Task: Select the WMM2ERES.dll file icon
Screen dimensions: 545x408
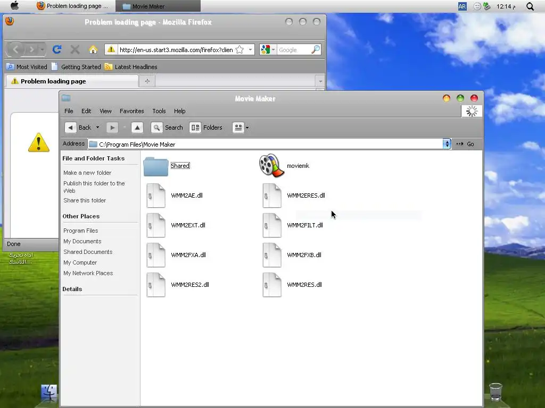Action: (272, 195)
